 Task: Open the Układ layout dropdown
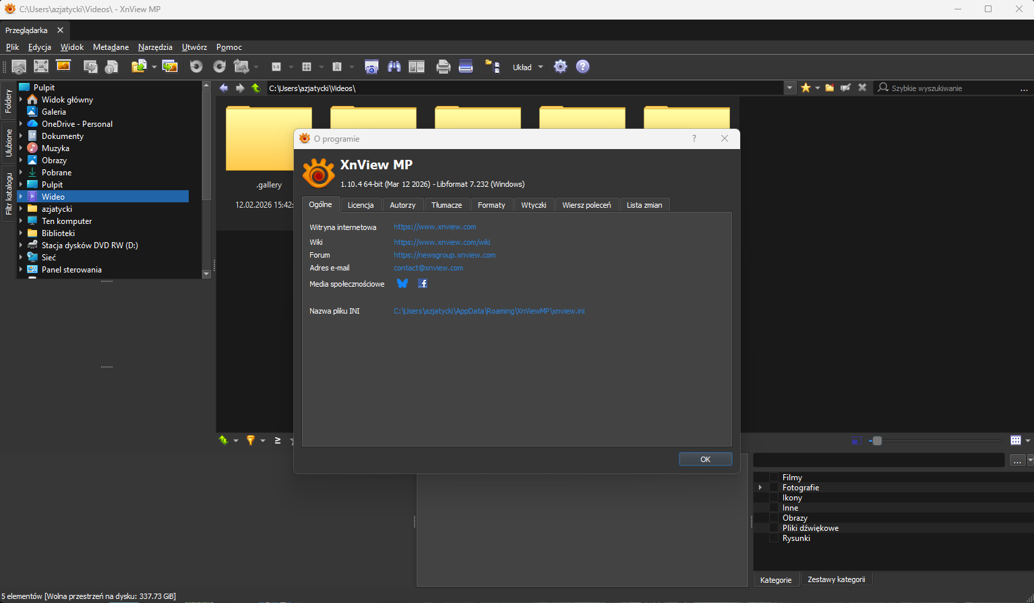[x=528, y=67]
